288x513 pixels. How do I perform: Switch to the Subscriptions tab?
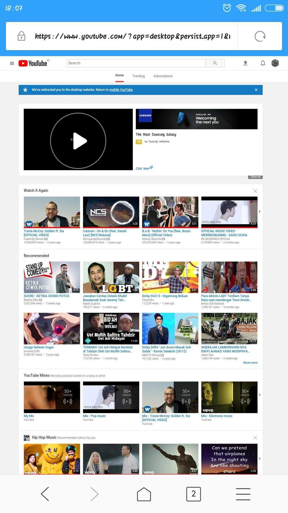pos(163,76)
